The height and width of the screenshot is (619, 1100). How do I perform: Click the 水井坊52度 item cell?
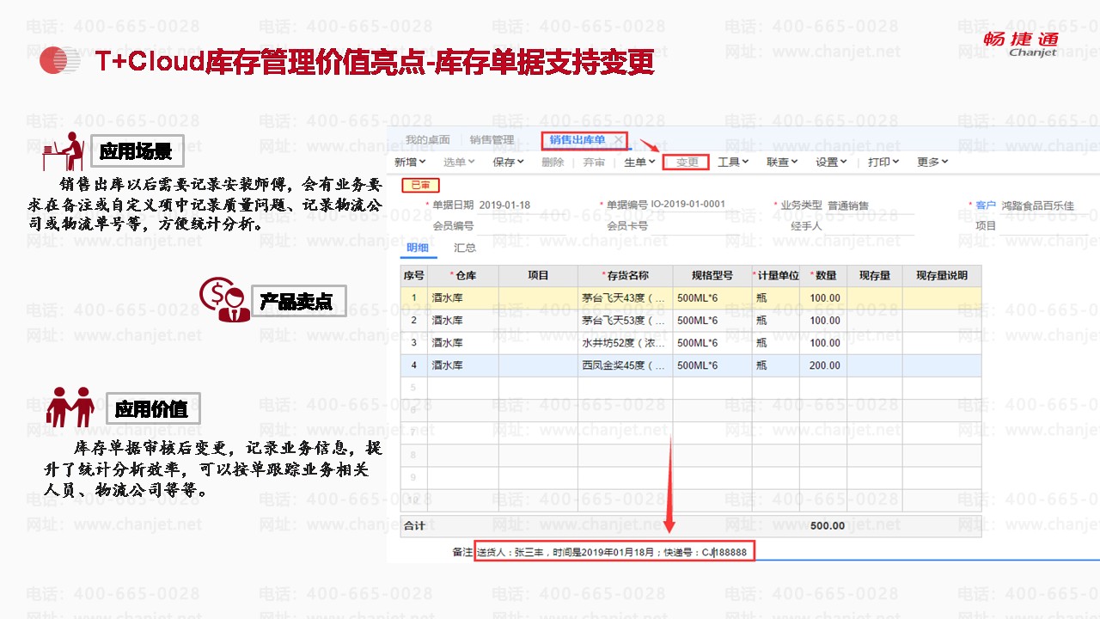[625, 343]
